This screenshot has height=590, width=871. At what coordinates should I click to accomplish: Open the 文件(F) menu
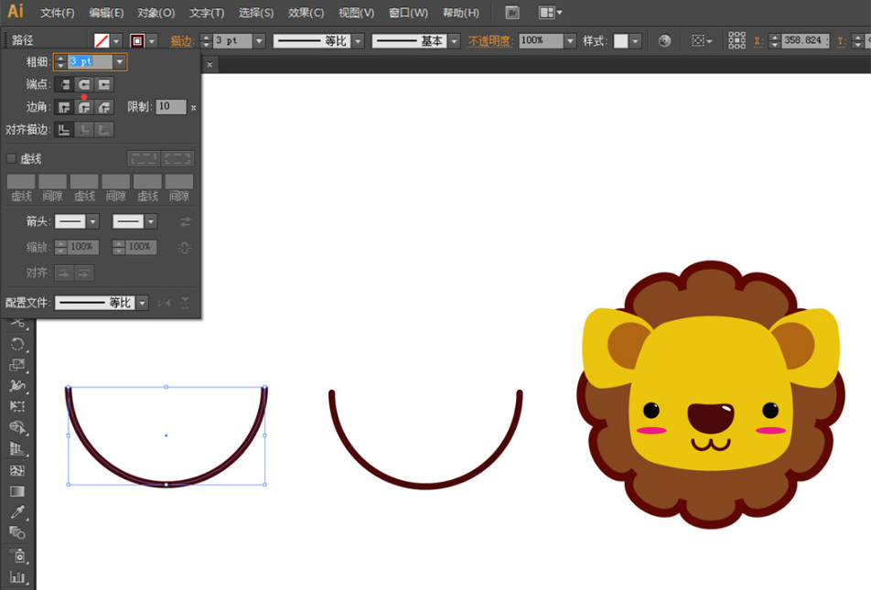coord(58,13)
